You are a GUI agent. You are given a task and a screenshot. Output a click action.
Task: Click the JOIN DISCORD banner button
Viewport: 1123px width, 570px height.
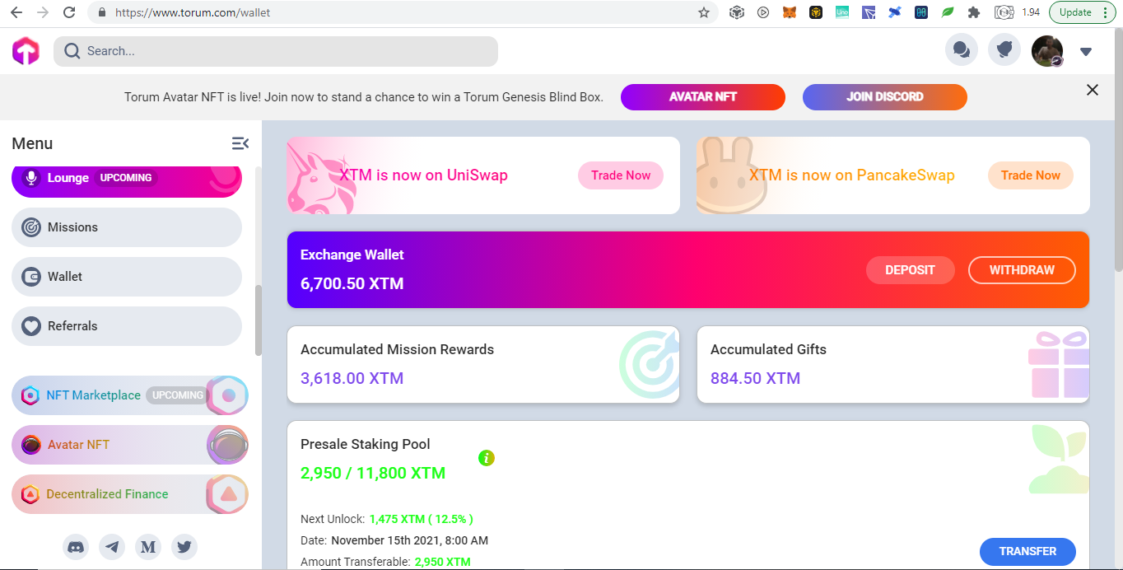pyautogui.click(x=885, y=96)
